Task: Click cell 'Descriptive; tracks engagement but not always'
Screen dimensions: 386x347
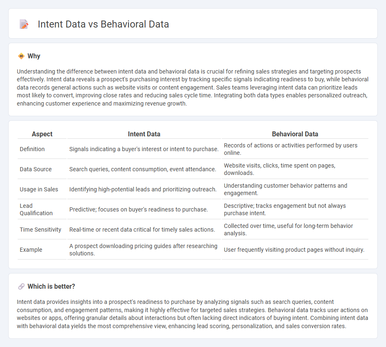Action: point(295,209)
